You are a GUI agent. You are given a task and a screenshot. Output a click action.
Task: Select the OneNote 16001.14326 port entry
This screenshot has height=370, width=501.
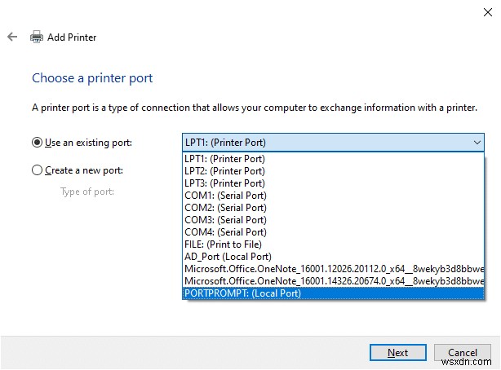coord(333,281)
